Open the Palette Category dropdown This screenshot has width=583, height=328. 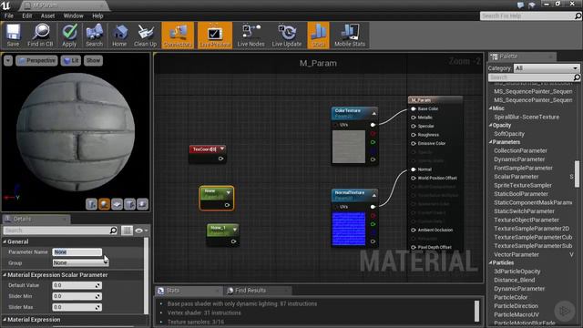547,68
